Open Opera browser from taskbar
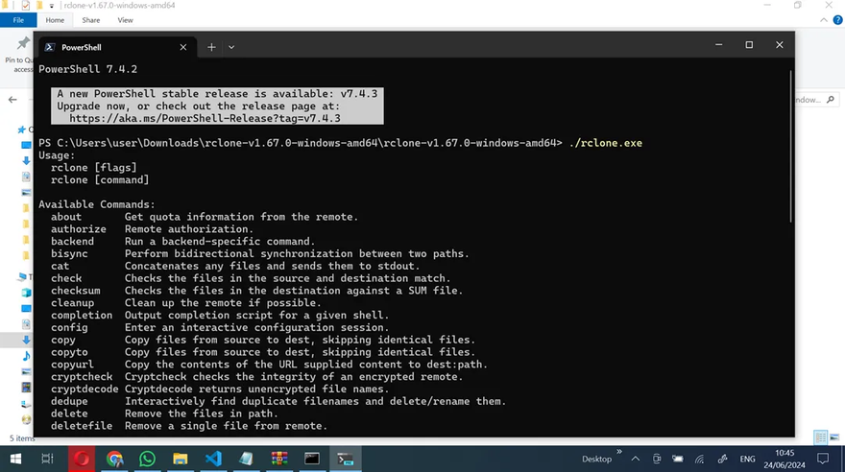 click(x=82, y=459)
